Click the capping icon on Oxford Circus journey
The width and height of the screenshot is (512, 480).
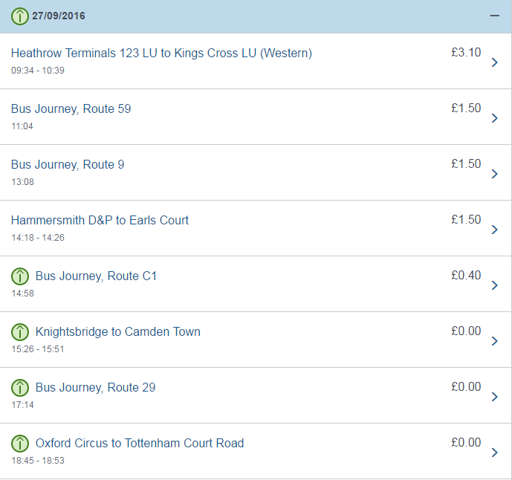coord(20,444)
